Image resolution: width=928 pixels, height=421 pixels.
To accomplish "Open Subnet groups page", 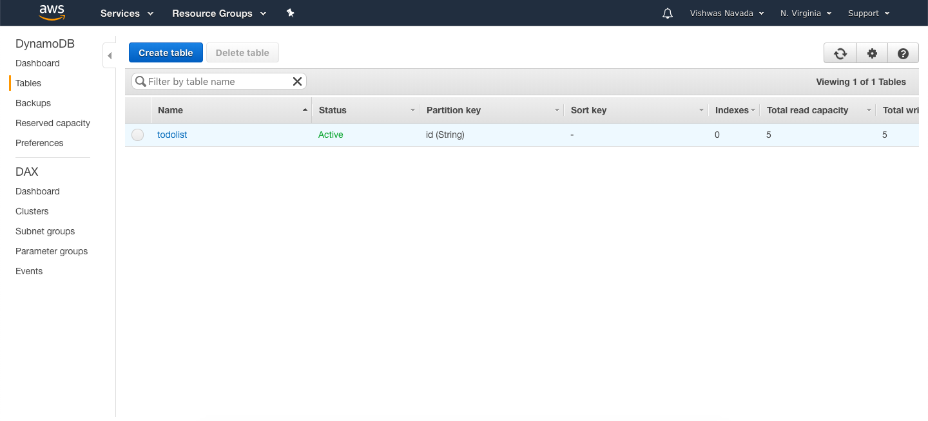I will (45, 231).
